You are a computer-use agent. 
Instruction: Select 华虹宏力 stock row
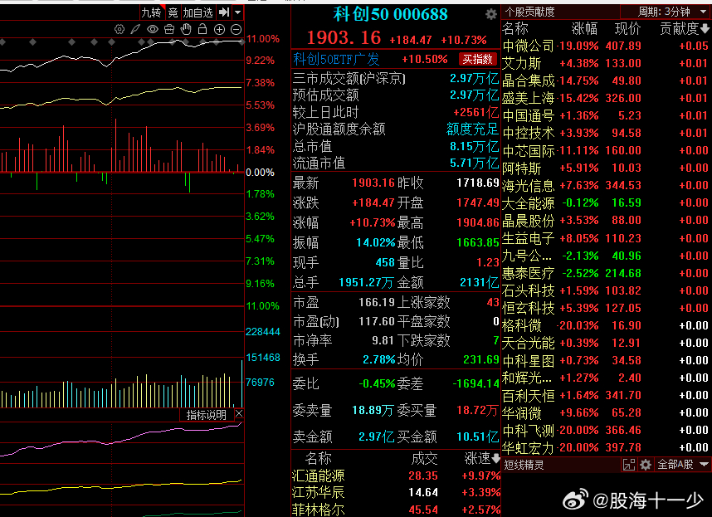point(606,447)
